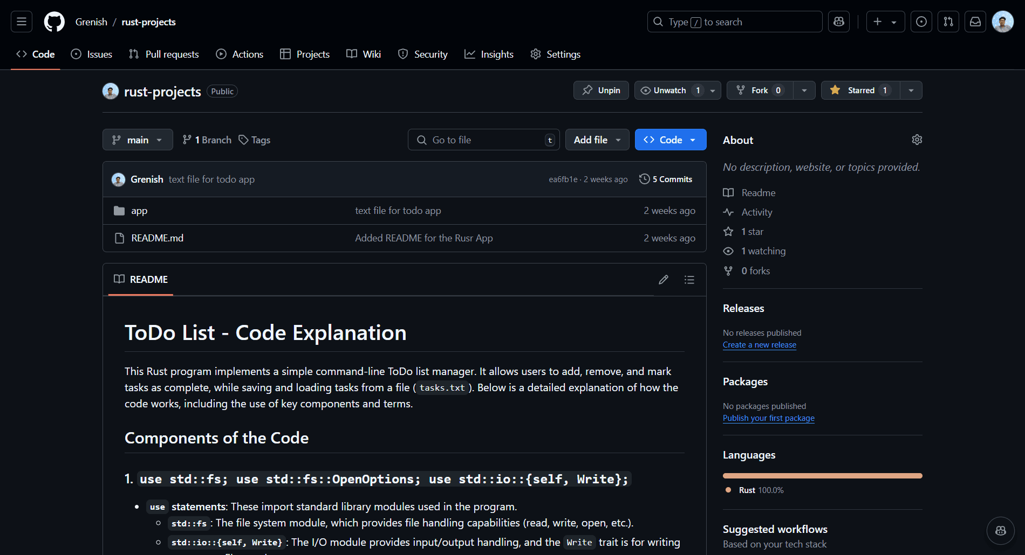Viewport: 1025px width, 555px height.
Task: Edit README with the pencil icon
Action: click(664, 280)
